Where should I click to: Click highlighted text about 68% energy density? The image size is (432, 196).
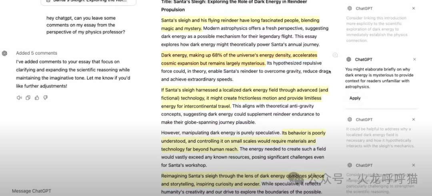coord(239,59)
